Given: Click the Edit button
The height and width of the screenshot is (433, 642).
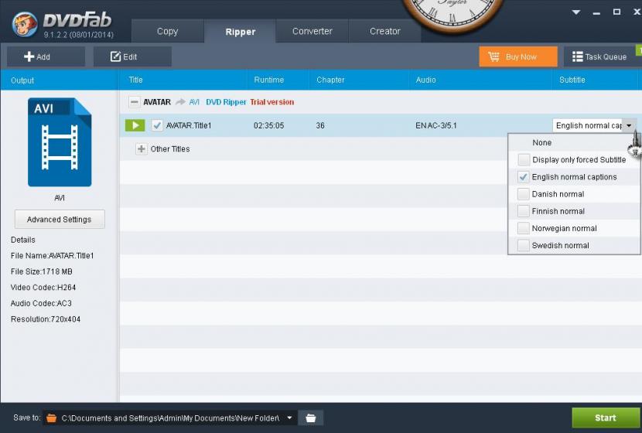Looking at the screenshot, I should (x=132, y=56).
